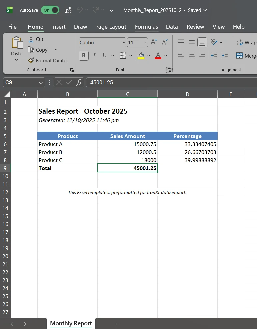Toggle the AutoSave switch off
The width and height of the screenshot is (257, 329).
click(50, 10)
